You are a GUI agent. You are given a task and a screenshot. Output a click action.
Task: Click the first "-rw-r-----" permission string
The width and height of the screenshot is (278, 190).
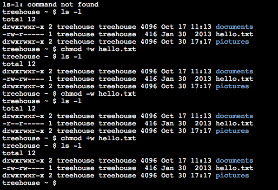point(23,34)
